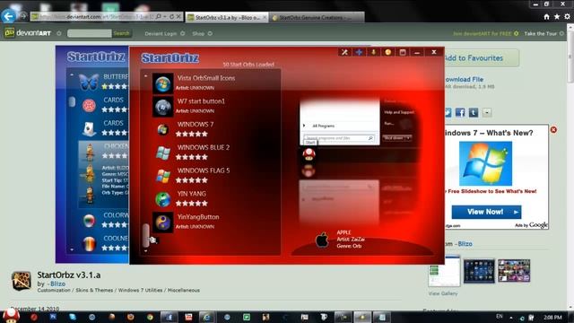Open the mushroom Start orb on taskbar
Viewport: 574px width, 323px height.
[x=11, y=315]
